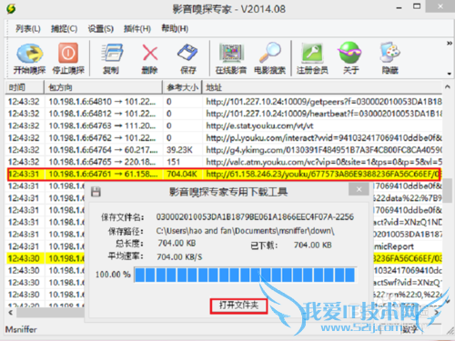
Task: Open the Capture (捕捉) menu
Action: point(64,29)
